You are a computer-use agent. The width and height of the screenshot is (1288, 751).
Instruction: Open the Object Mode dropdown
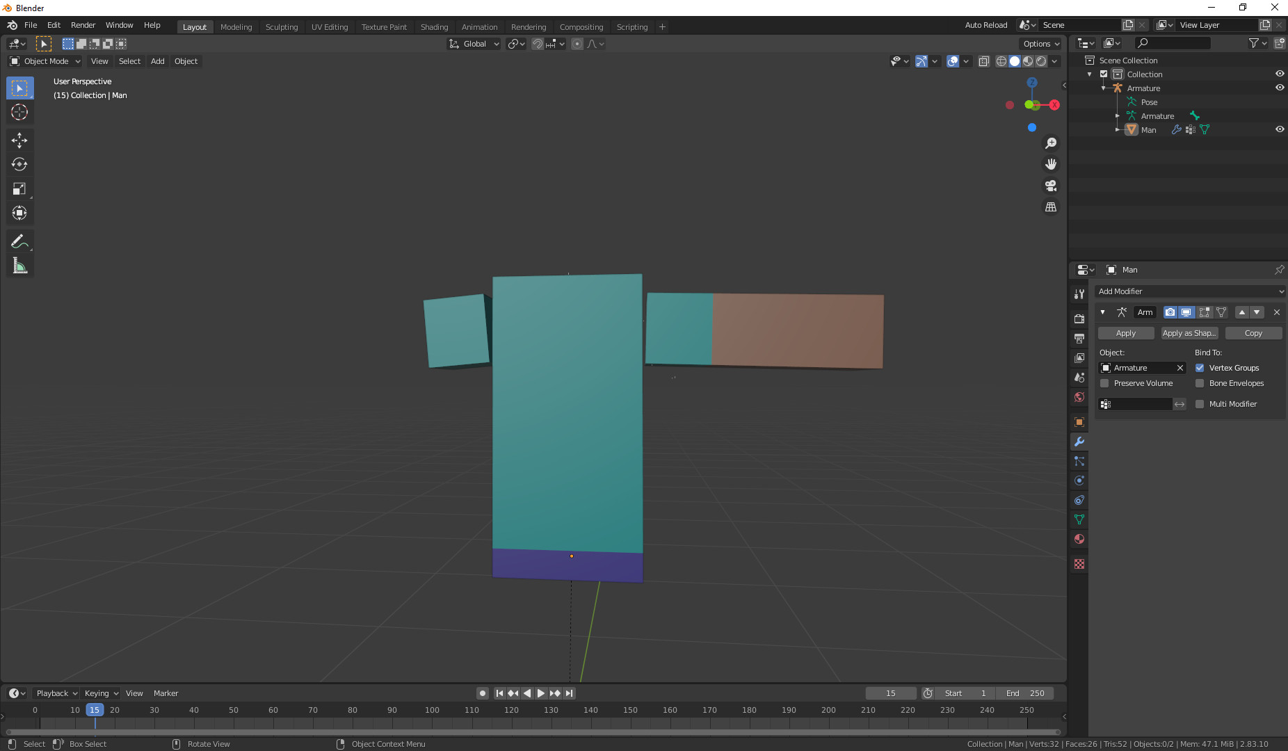pyautogui.click(x=45, y=61)
